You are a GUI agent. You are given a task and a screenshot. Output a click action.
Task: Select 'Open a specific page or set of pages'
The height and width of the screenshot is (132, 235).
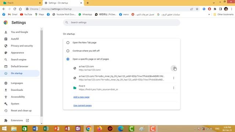pos(68,59)
